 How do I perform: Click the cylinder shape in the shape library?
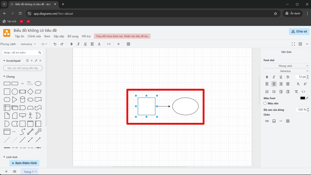click(22, 99)
